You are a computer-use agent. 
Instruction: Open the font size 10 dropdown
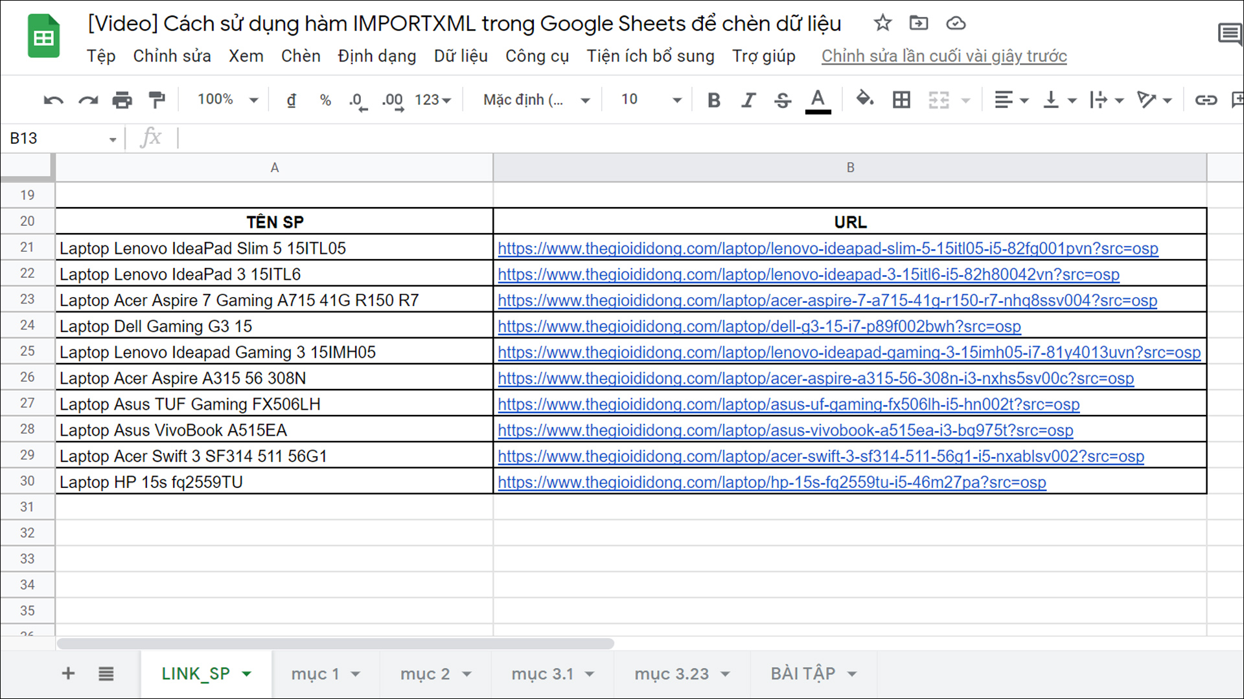coord(651,100)
